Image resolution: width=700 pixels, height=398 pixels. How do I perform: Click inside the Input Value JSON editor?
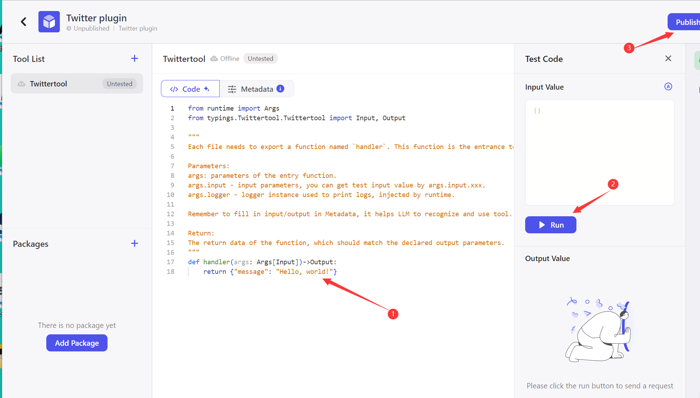coord(600,152)
